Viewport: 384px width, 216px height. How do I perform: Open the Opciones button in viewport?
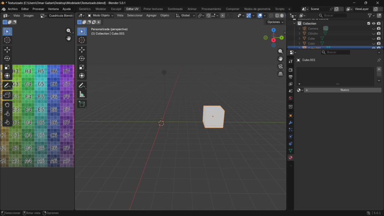pos(275,22)
